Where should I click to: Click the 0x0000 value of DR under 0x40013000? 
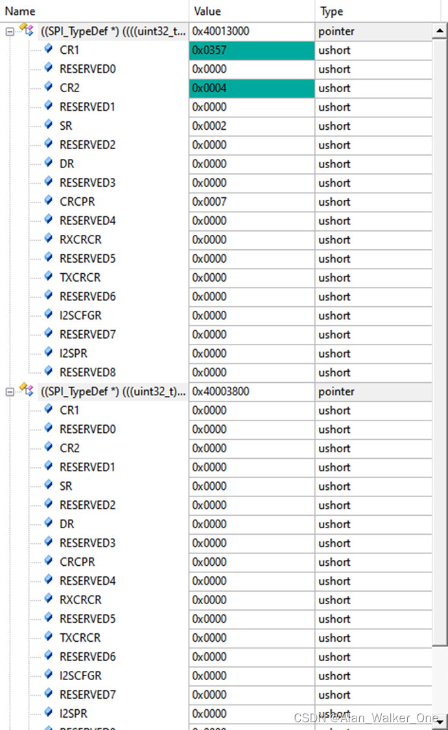coord(252,164)
